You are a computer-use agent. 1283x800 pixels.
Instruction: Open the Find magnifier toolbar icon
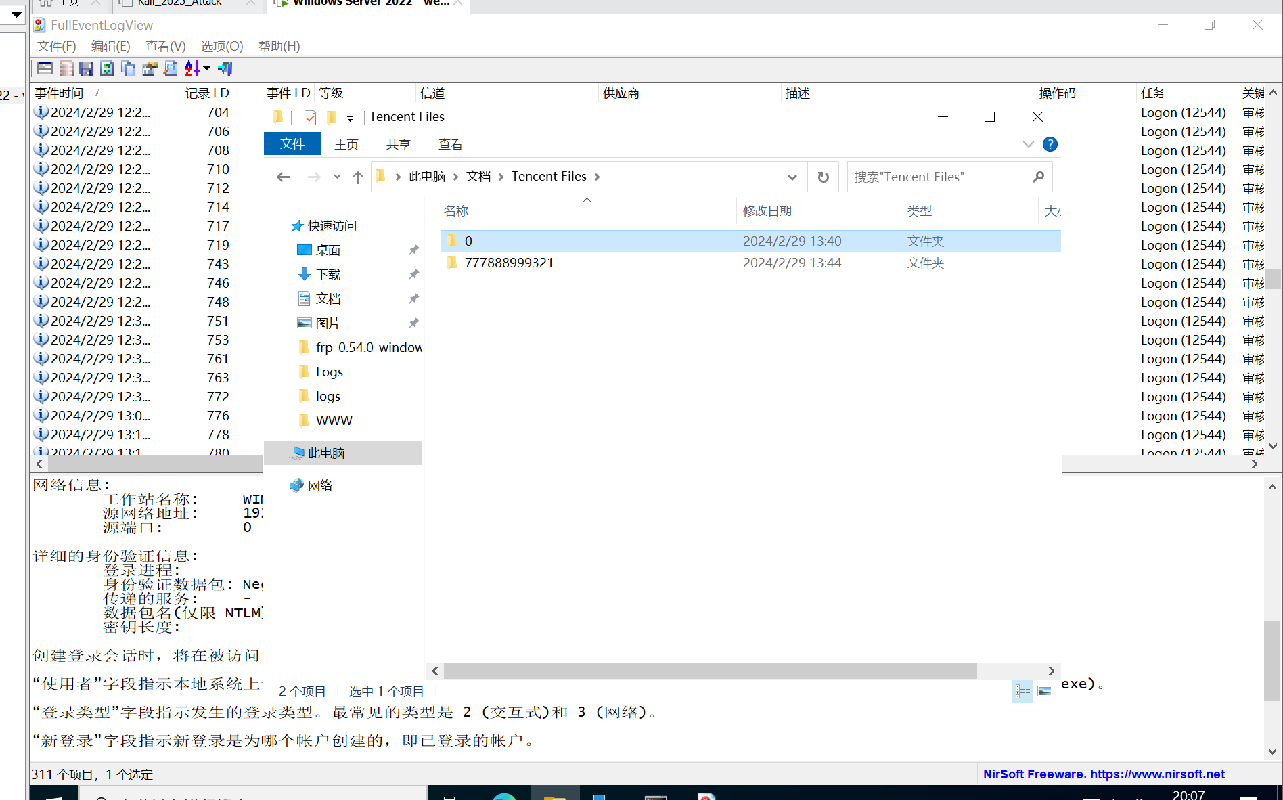(171, 68)
